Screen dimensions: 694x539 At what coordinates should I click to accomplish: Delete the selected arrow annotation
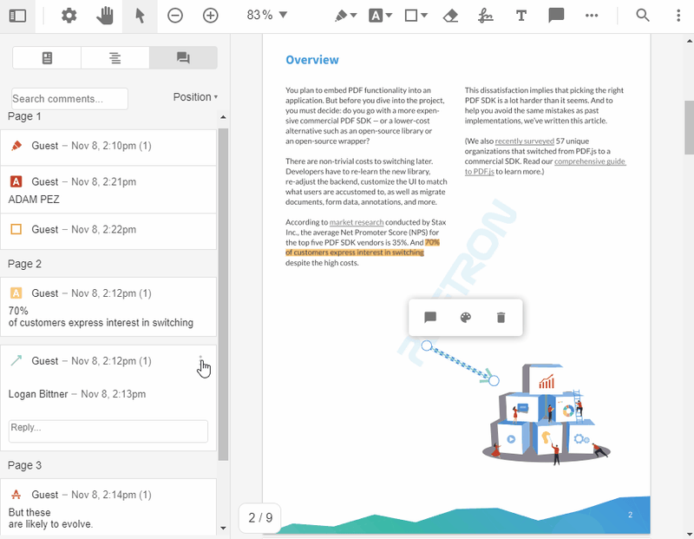click(x=501, y=318)
